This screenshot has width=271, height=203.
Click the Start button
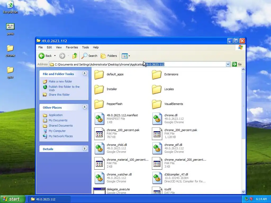pos(13,199)
